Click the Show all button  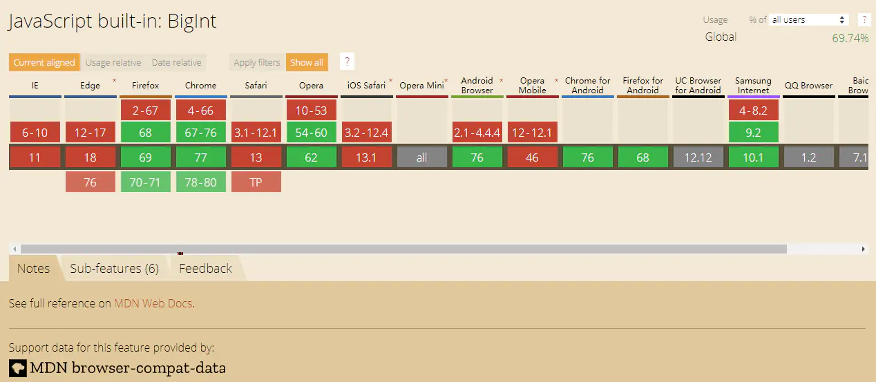(x=306, y=62)
